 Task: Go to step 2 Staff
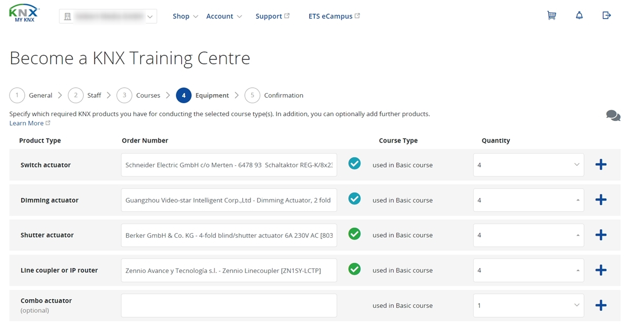pyautogui.click(x=85, y=95)
